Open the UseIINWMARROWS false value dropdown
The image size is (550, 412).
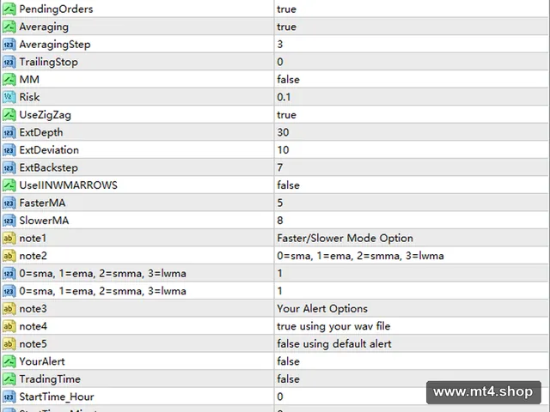pyautogui.click(x=411, y=185)
